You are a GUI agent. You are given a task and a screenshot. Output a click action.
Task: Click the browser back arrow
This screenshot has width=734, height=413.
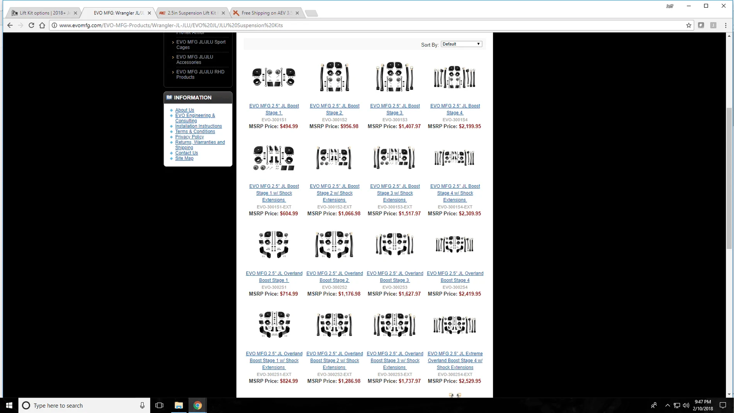pos(10,25)
